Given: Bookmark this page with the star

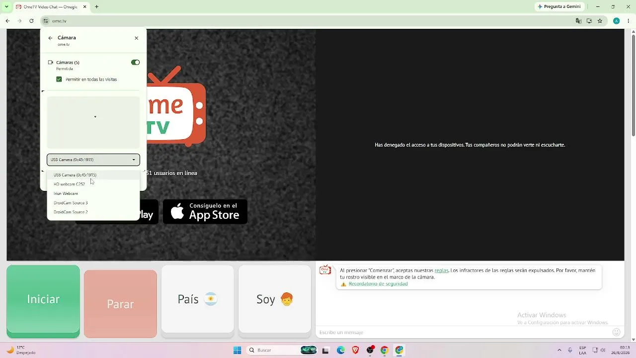Looking at the screenshot, I should [x=600, y=21].
